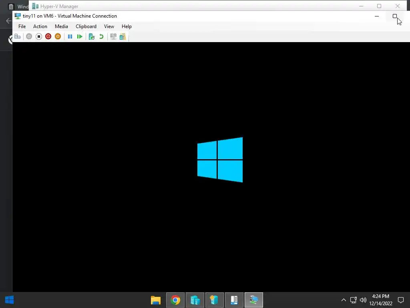Click the Virtual Machine Connection title bar icon
410x308 pixels.
coord(18,16)
